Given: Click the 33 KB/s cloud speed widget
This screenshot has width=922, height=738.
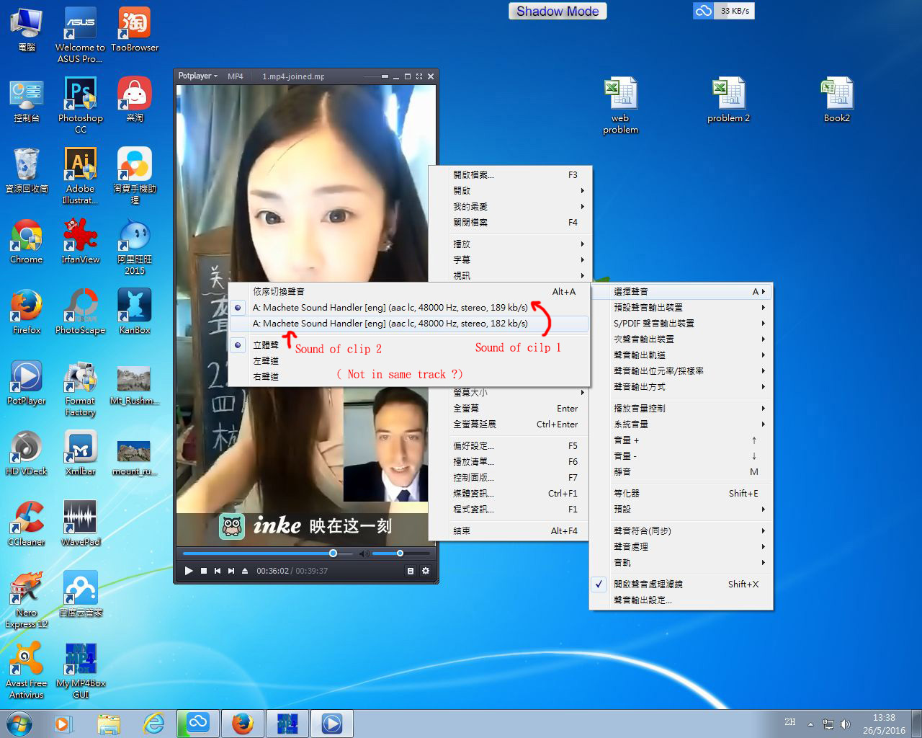Looking at the screenshot, I should [723, 11].
